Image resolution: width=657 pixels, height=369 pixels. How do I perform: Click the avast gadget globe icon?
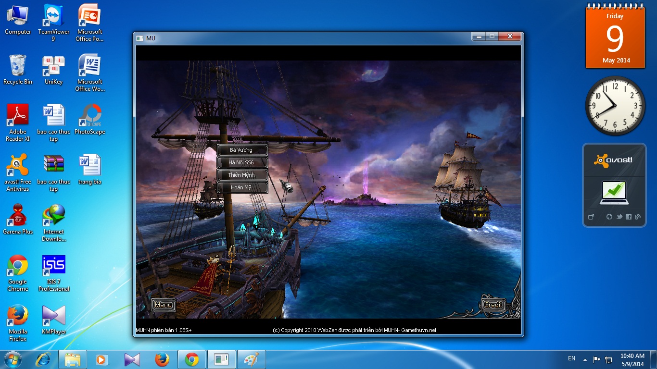coord(609,217)
